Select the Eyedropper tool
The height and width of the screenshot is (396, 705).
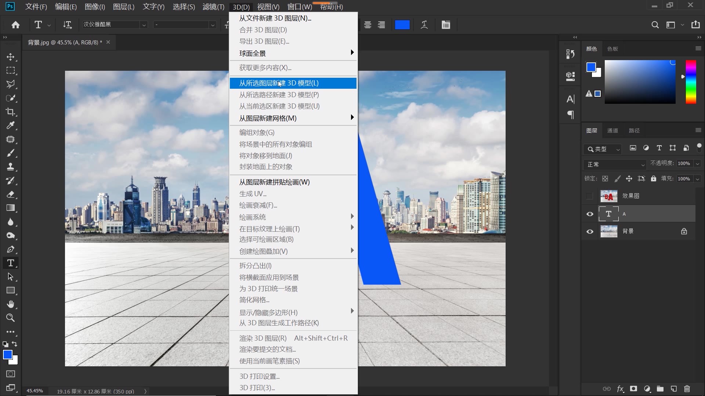point(11,125)
